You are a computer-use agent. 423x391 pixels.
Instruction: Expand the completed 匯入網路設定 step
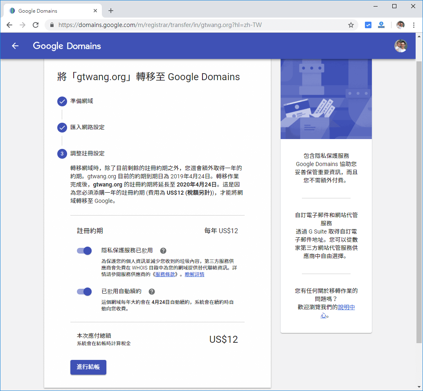(87, 127)
